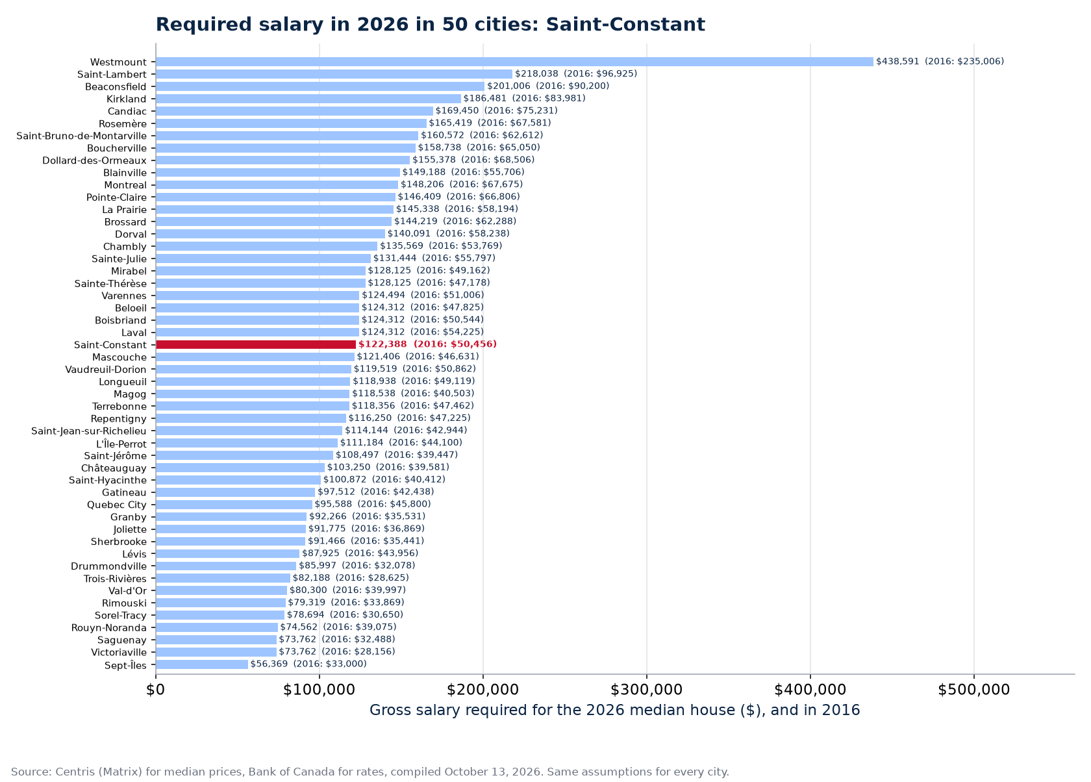Click the Laval value $124,312 (2016: $54,225)

click(x=423, y=332)
